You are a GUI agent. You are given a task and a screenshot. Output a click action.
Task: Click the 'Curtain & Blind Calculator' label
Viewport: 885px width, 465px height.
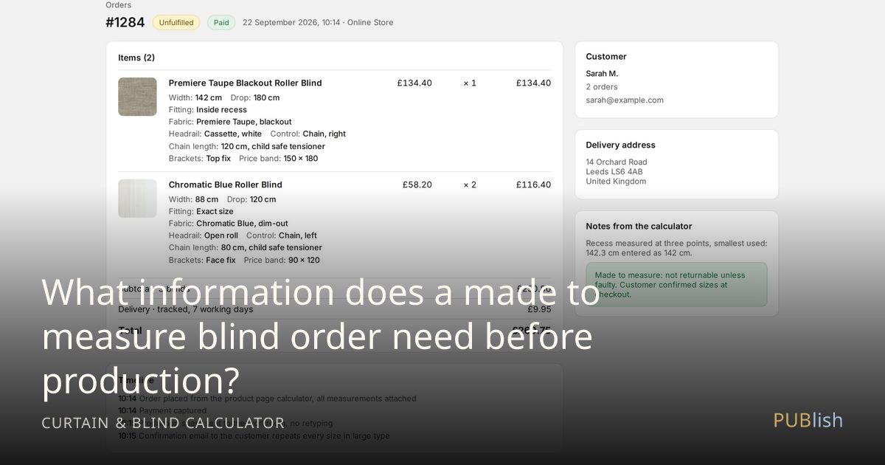click(163, 423)
